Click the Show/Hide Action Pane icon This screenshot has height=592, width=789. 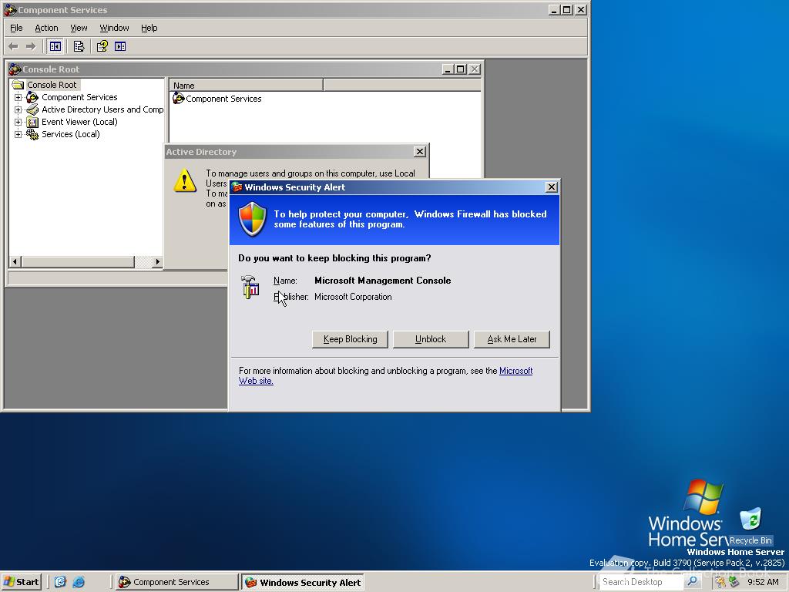tap(120, 46)
